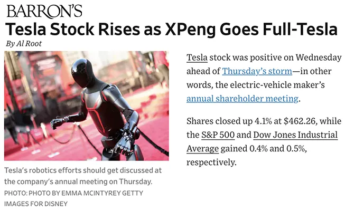Click the robotics efforts photo caption
This screenshot has height=211, width=345.
pos(83,176)
